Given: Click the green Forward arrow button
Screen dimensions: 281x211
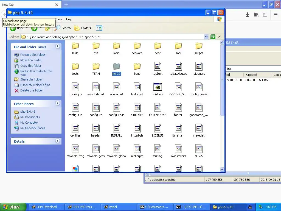Looking at the screenshot, I should point(34,29).
